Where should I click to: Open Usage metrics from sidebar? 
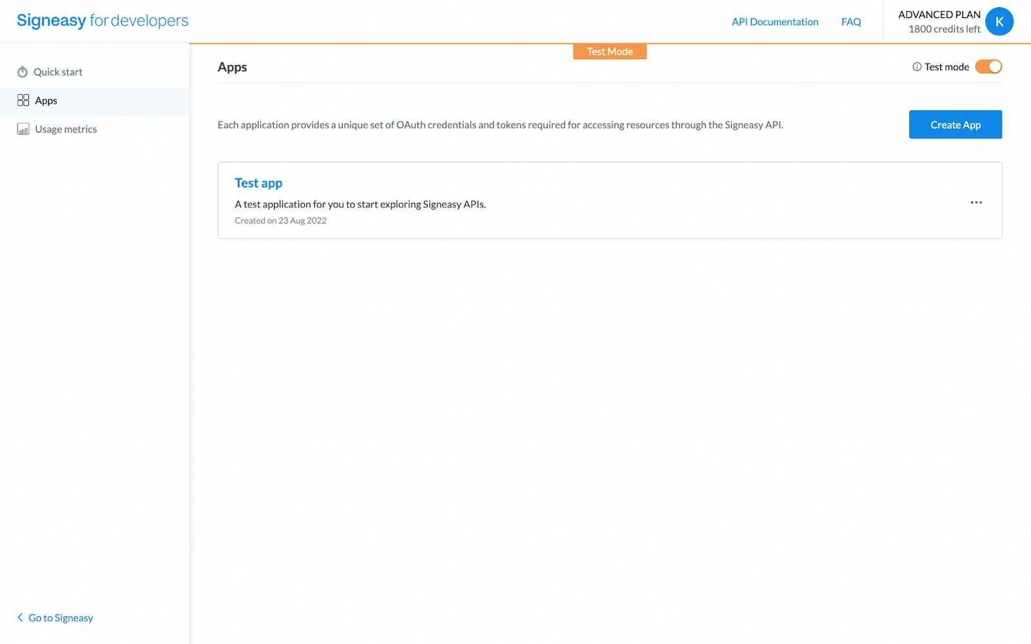65,128
